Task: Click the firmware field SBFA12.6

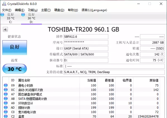Action: [86, 37]
